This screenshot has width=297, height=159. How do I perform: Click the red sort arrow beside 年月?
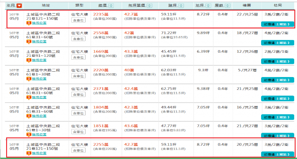pos(19,6)
